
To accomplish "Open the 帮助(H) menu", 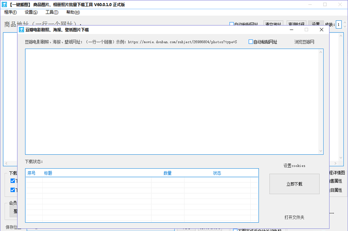I will point(73,12).
